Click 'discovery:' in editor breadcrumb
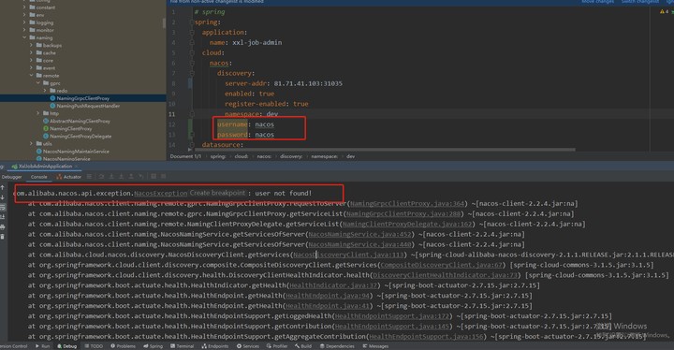 [x=291, y=156]
